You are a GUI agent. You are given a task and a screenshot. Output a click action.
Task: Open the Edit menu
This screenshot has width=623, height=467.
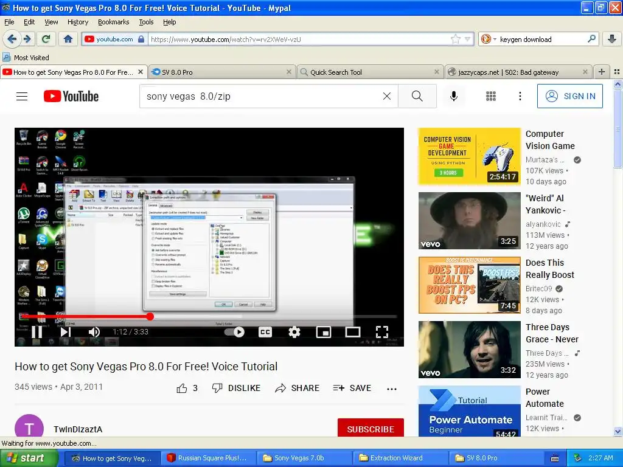tap(29, 22)
